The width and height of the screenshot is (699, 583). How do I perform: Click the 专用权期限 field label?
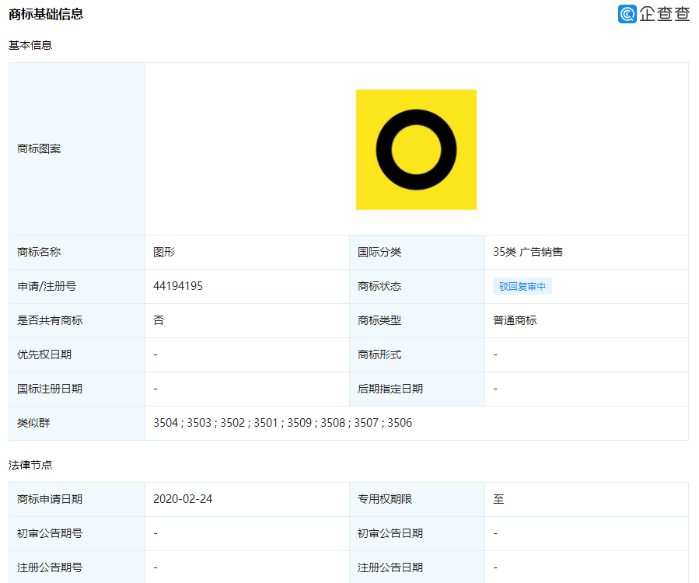[384, 499]
